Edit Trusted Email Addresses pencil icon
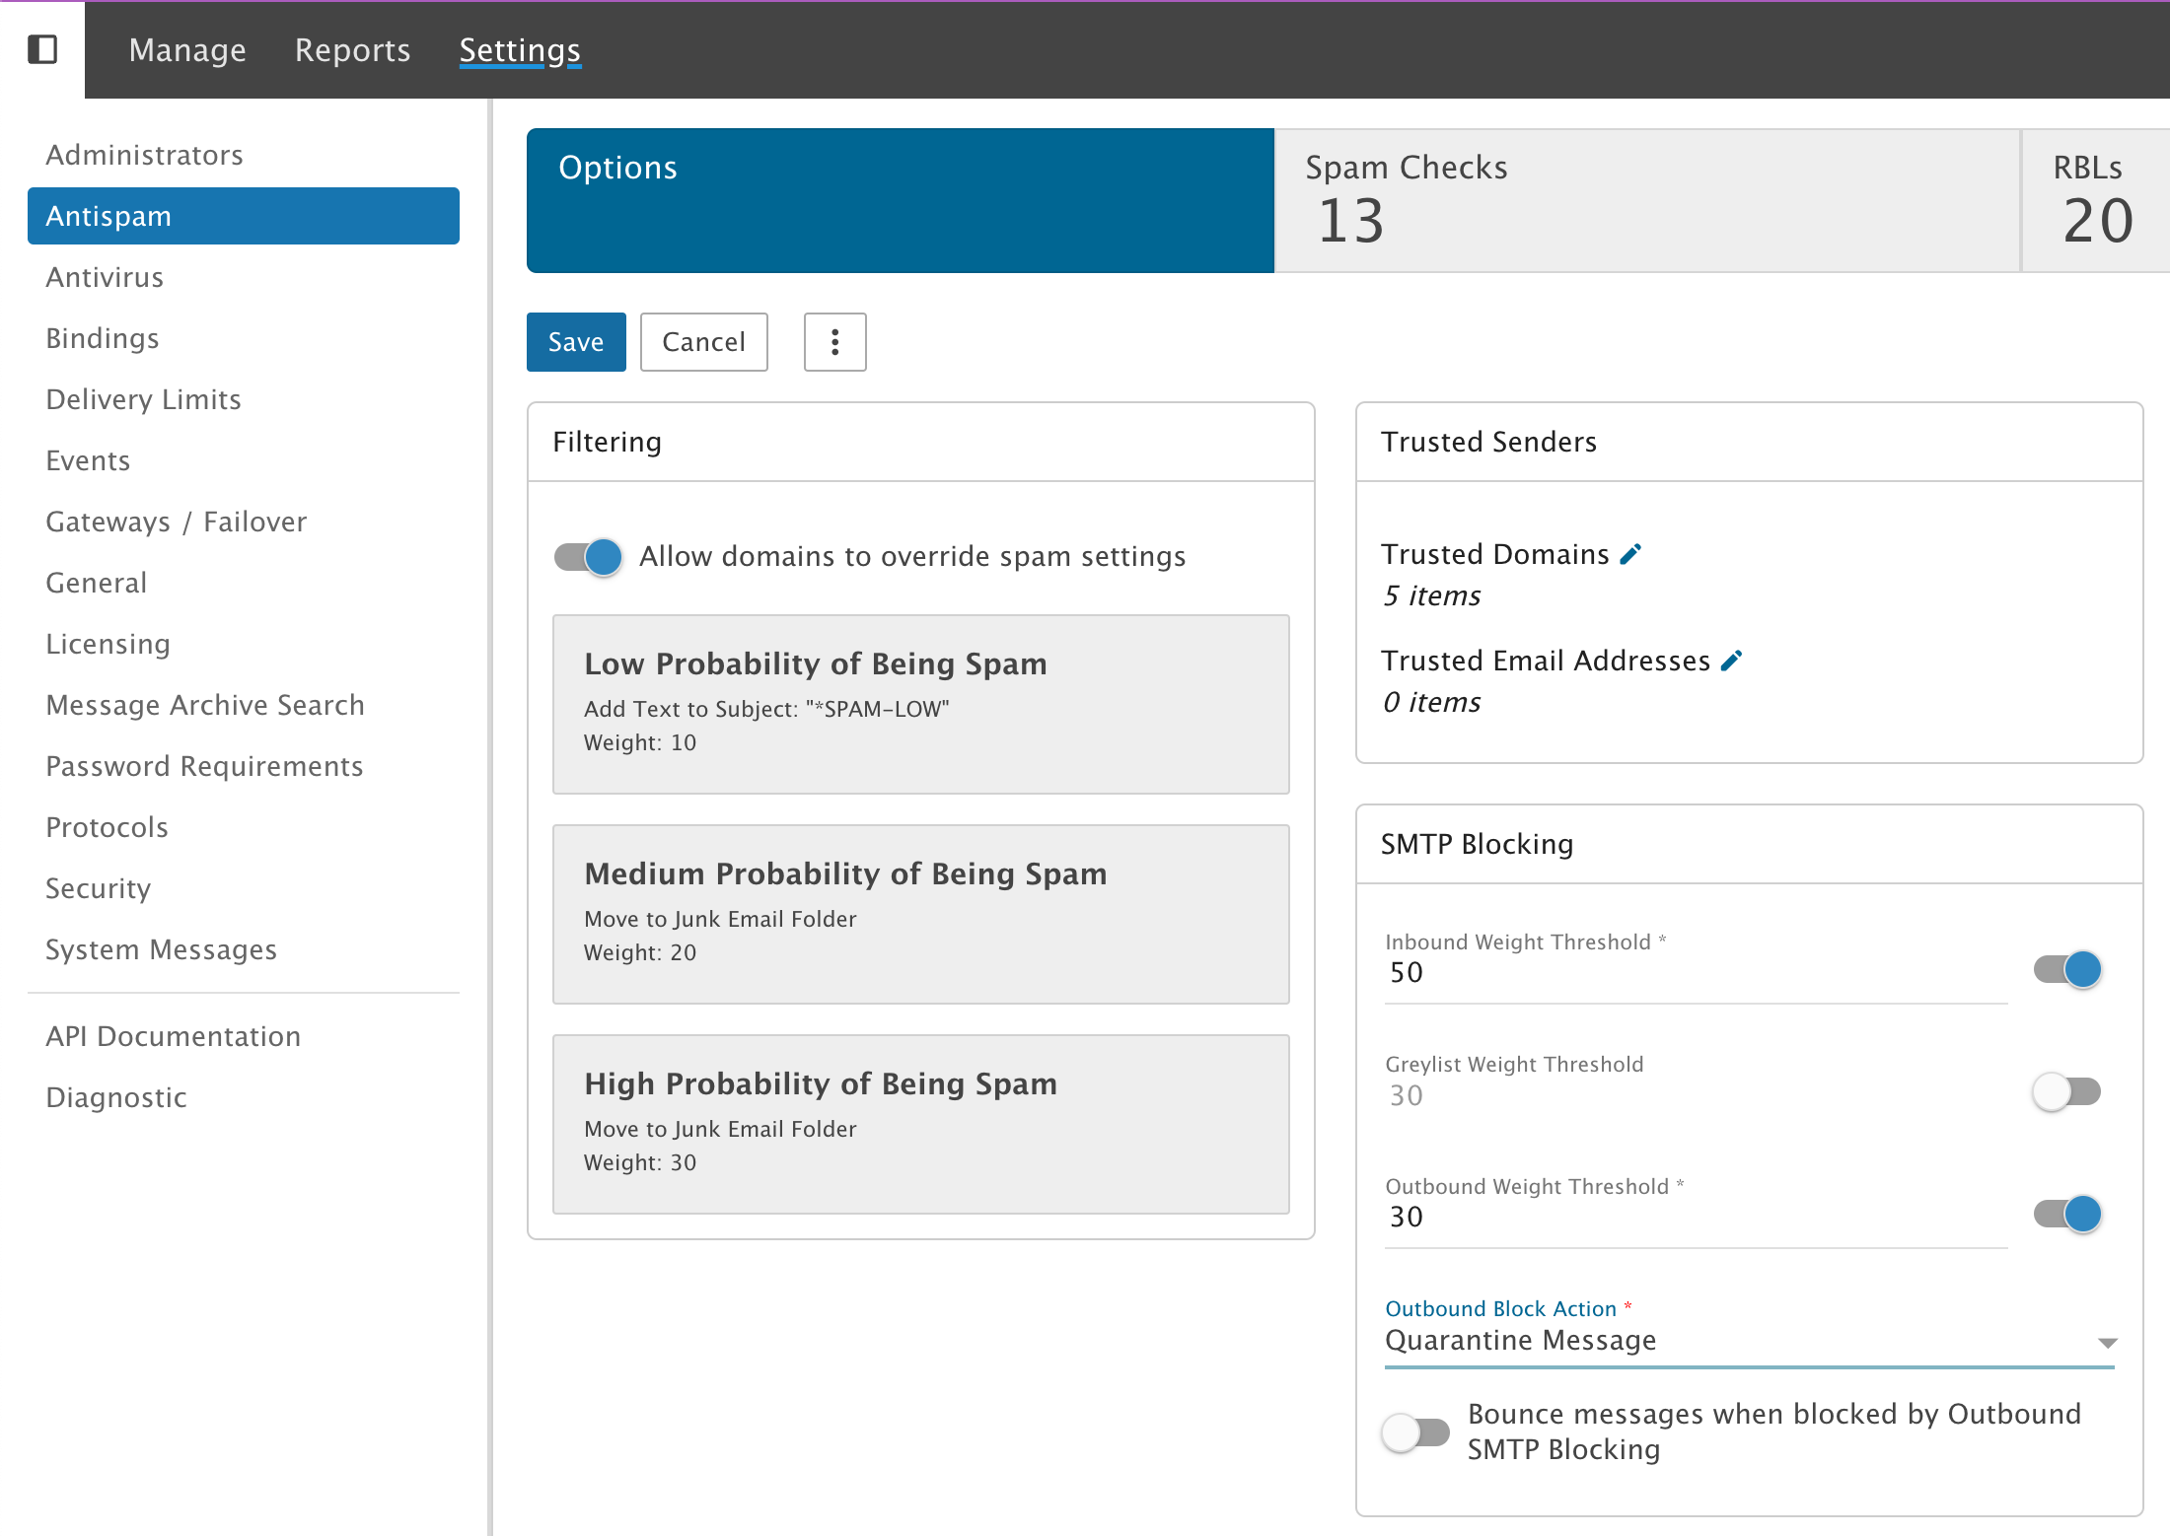Image resolution: width=2170 pixels, height=1536 pixels. tap(1732, 661)
